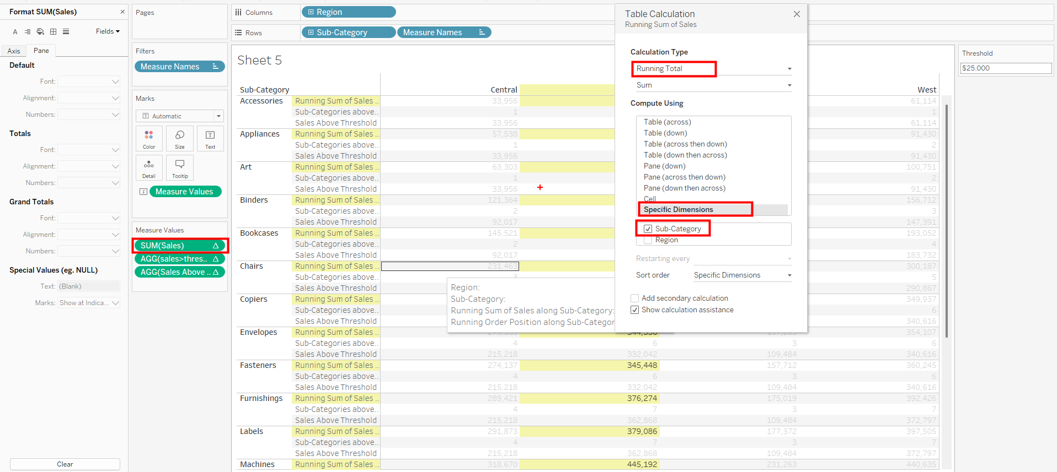
Task: Click the AGG(sales>thres.. measure pill
Action: tap(180, 259)
